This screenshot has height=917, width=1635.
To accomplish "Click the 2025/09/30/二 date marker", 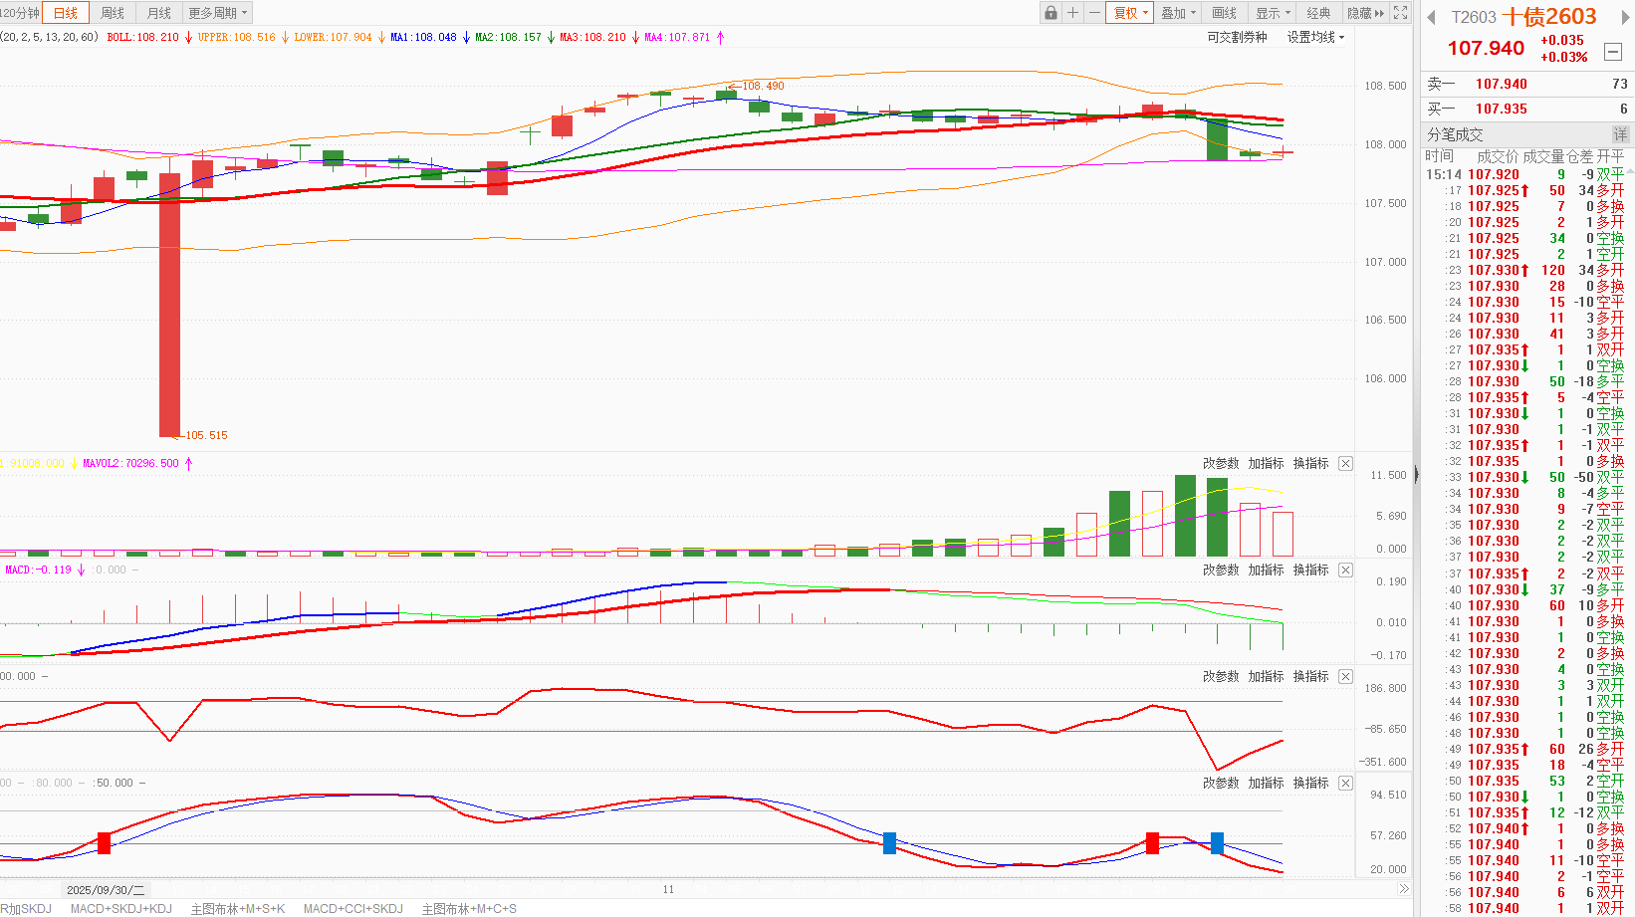I will [x=106, y=889].
